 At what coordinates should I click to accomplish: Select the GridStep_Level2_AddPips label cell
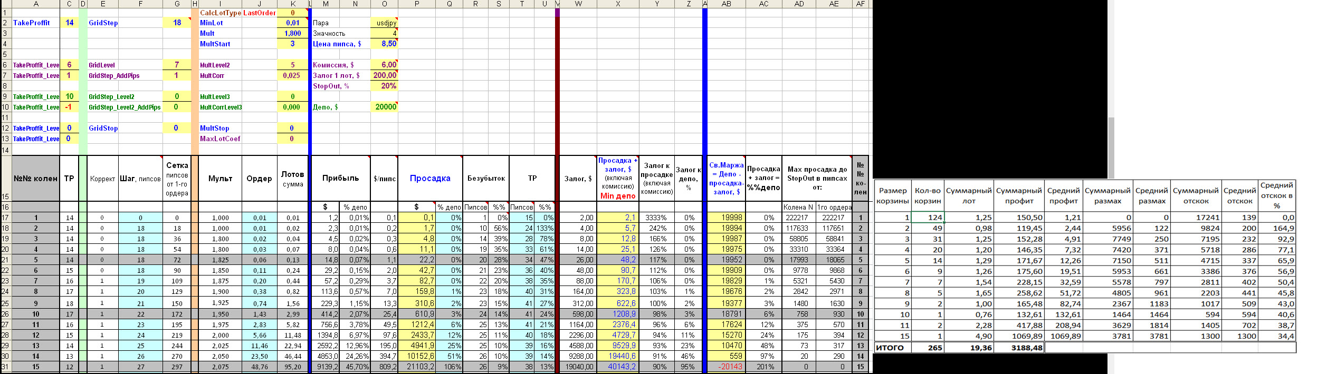125,107
